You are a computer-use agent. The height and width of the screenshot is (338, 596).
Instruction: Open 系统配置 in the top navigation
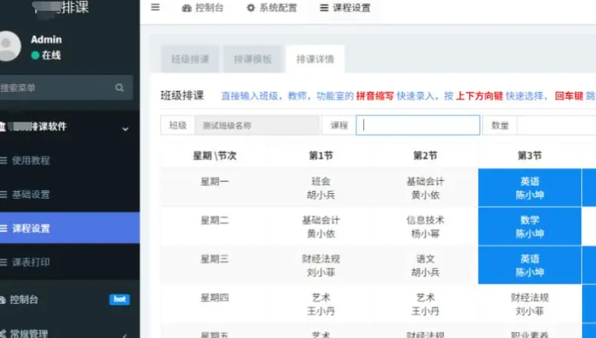tap(271, 8)
